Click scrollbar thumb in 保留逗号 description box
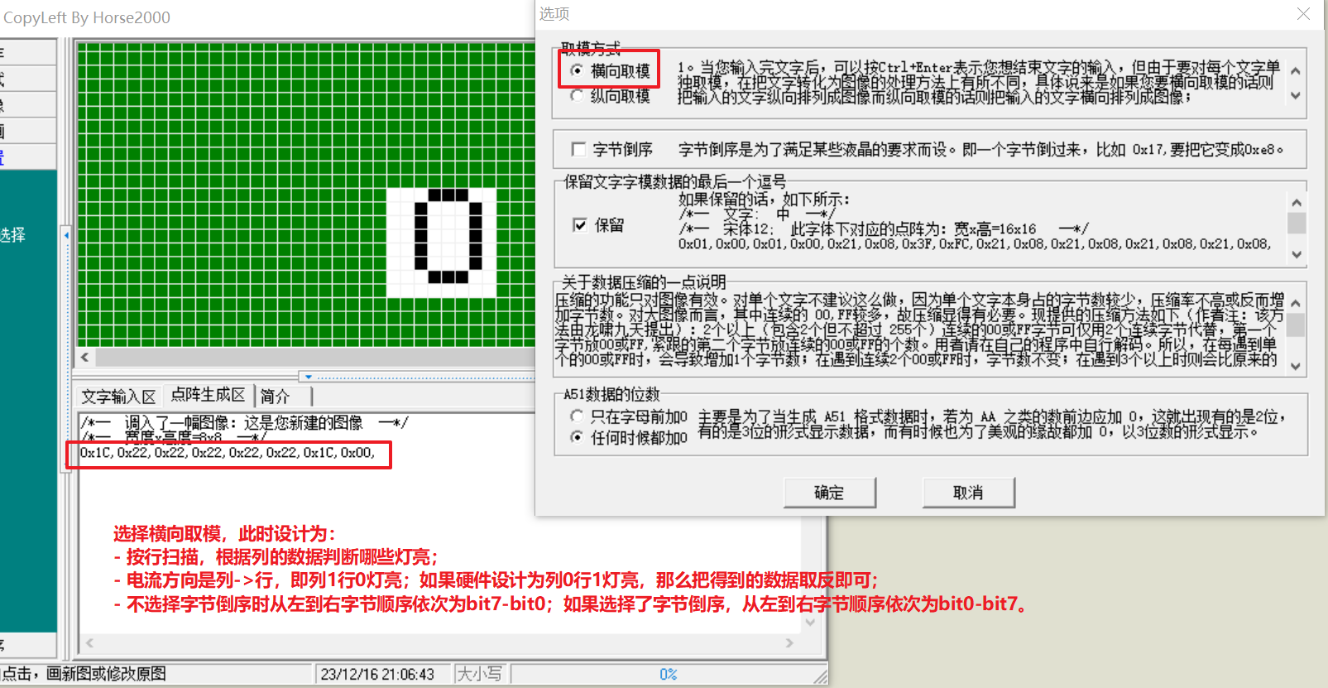This screenshot has width=1328, height=688. pos(1297,223)
